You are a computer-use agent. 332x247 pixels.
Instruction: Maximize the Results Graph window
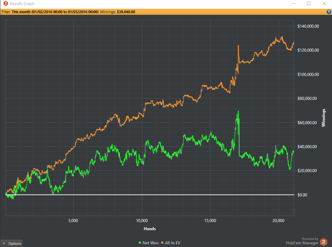click(x=309, y=4)
